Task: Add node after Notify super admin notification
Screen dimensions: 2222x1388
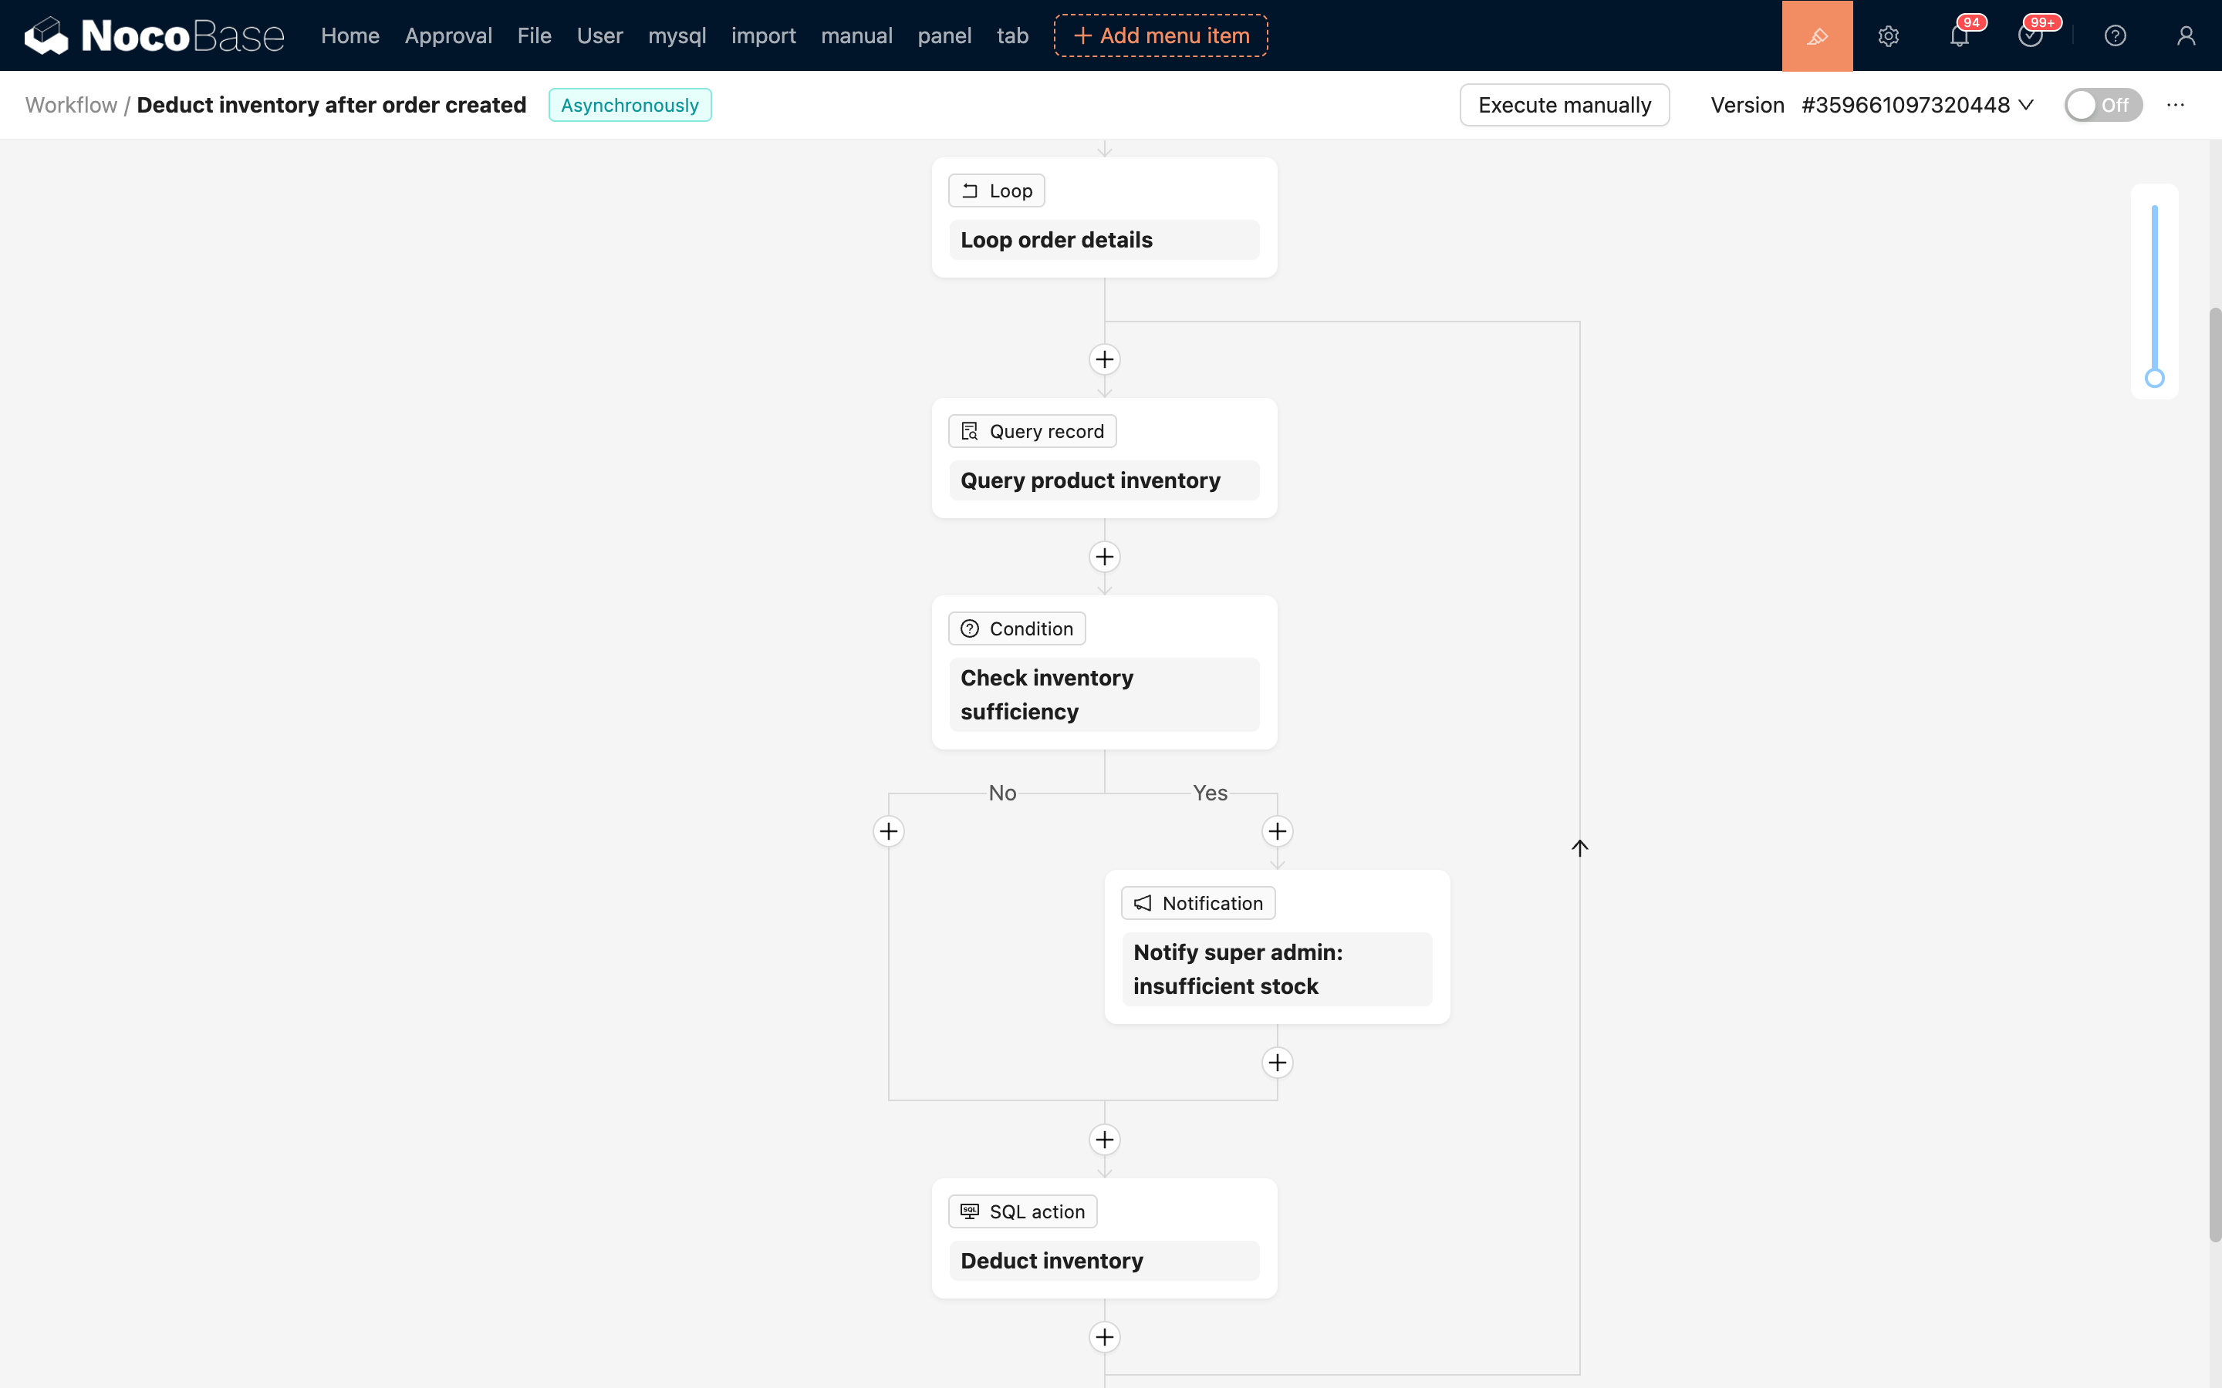Action: coord(1277,1063)
